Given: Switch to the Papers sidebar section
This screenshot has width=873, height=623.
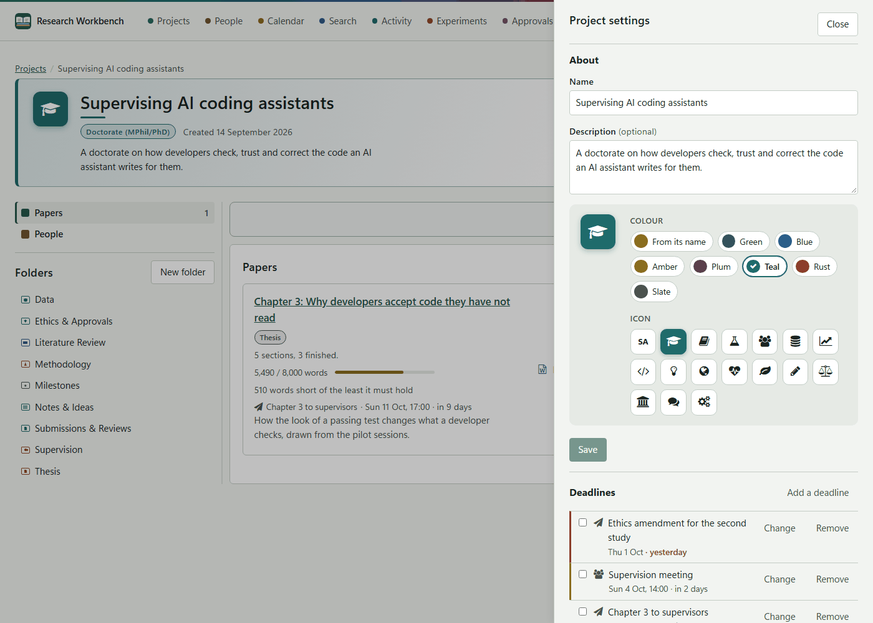Looking at the screenshot, I should 115,213.
